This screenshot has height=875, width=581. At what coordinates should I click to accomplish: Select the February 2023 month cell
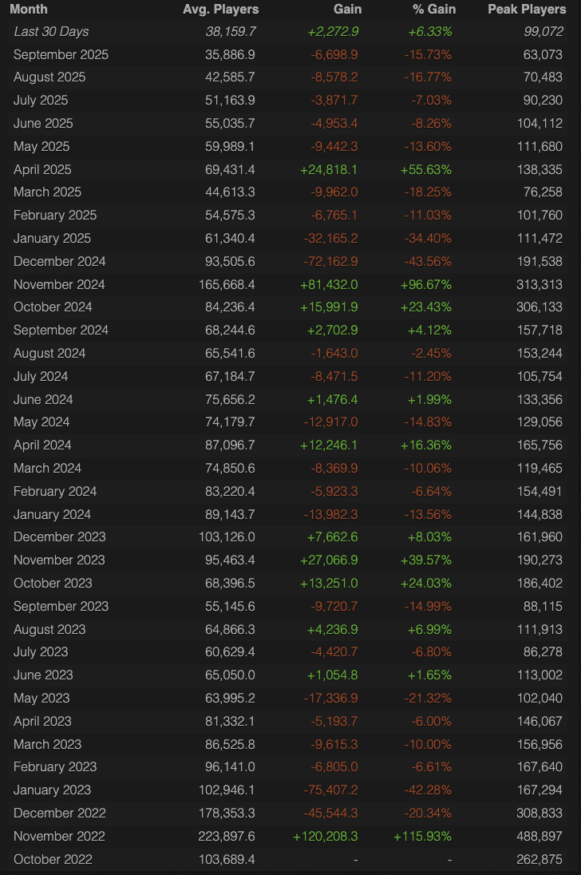(55, 766)
